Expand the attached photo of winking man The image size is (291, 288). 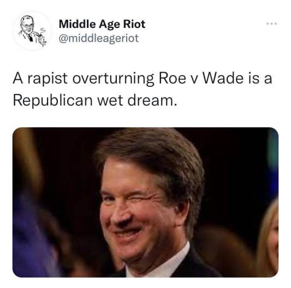coord(145,202)
